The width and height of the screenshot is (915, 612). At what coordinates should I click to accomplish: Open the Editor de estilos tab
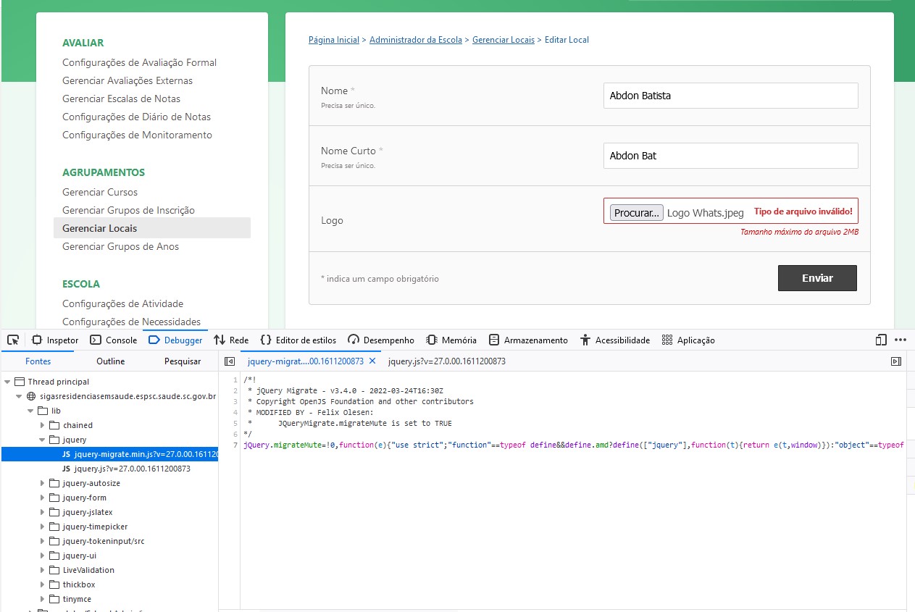(x=298, y=340)
